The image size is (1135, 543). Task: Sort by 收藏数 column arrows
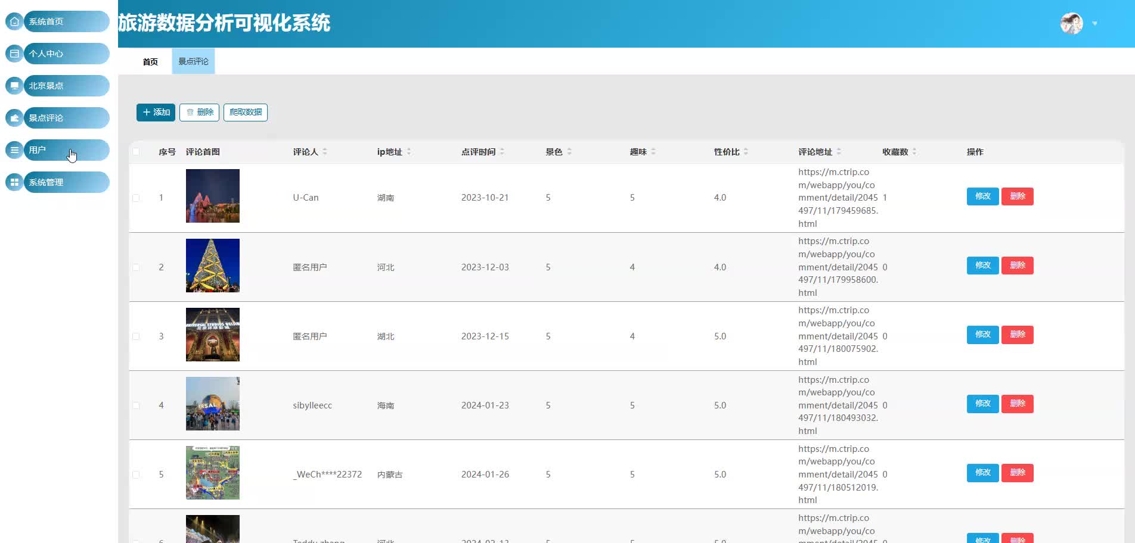click(914, 152)
